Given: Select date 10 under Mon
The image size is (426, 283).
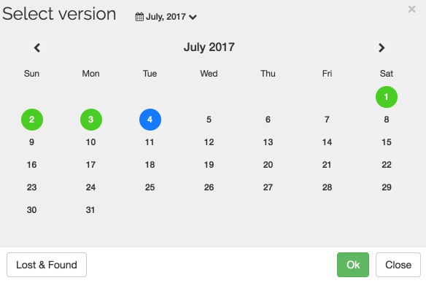Looking at the screenshot, I should pos(90,142).
